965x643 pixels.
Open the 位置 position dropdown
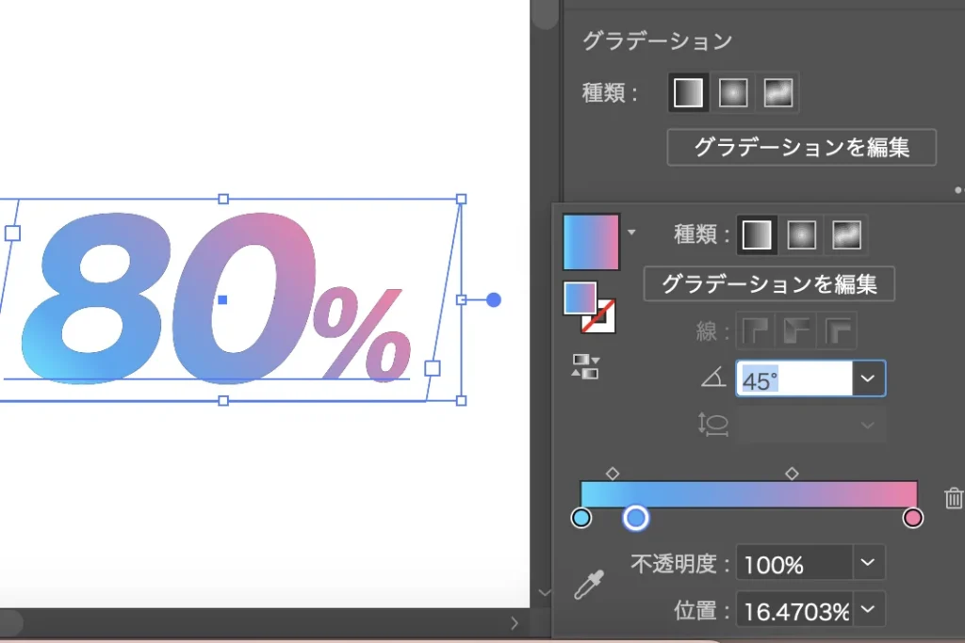click(x=868, y=610)
